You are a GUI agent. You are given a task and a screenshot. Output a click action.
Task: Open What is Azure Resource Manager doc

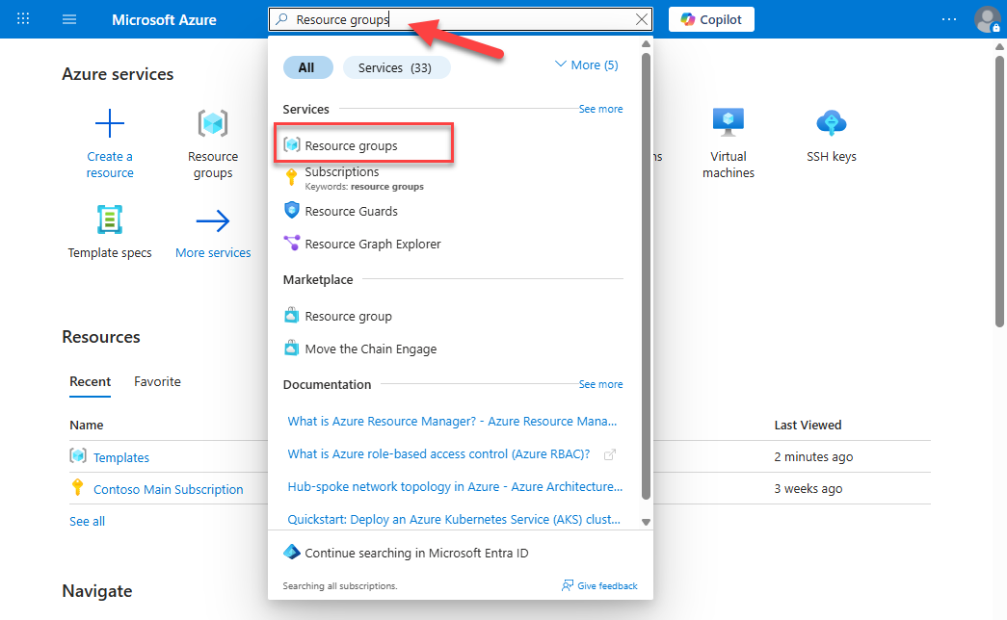tap(452, 421)
